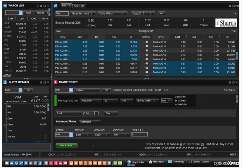Viewport: 242px width, 168px height.
Task: Click the Trade Ticket settings gear icon
Action: coord(230,82)
